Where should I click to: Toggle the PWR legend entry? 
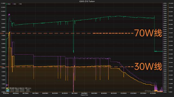[20, 4]
